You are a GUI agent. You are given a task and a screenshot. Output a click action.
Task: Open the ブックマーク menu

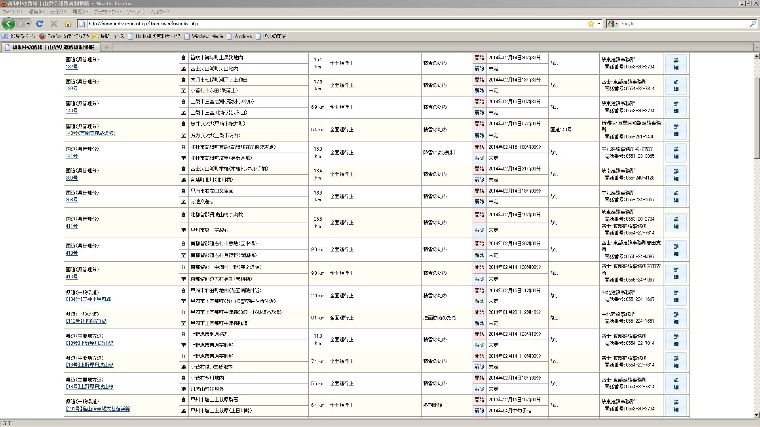107,12
